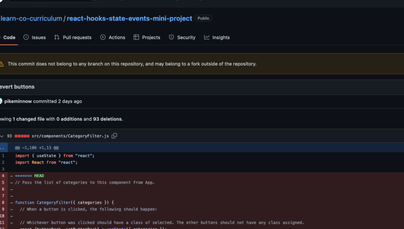Image resolution: width=404 pixels, height=229 pixels.
Task: Open the react-hooks-state-events-mini-project repository link
Action: click(129, 19)
